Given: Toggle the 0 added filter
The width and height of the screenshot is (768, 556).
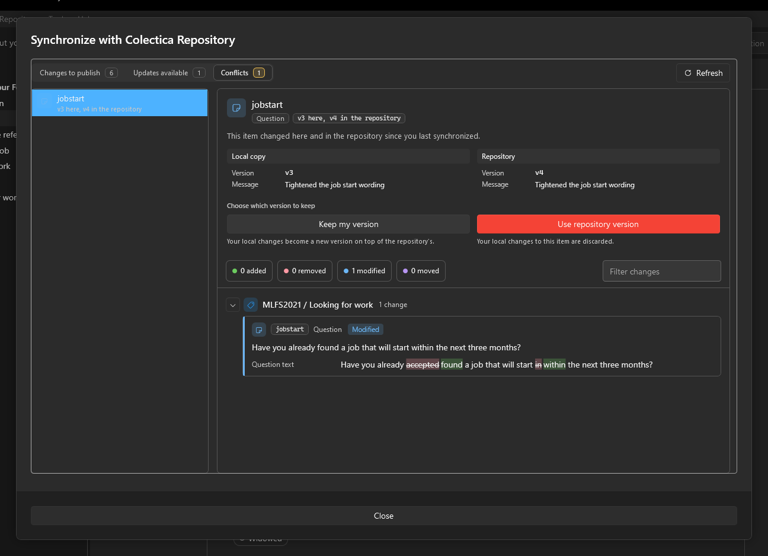Looking at the screenshot, I should (x=249, y=271).
